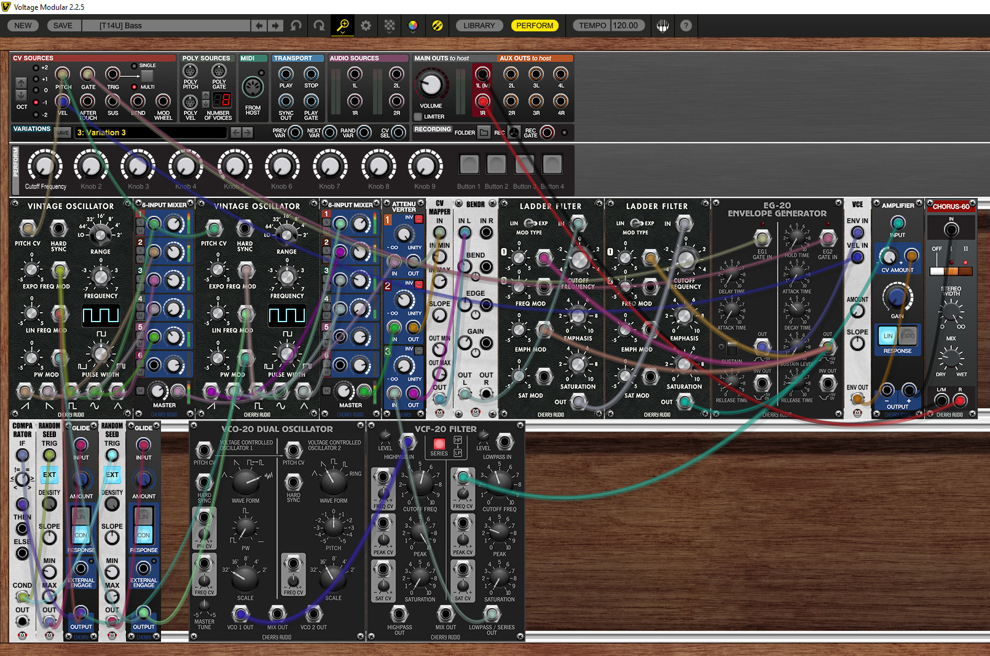This screenshot has width=990, height=656.
Task: Toggle Attenuverter channel 1 INV button
Action: [418, 219]
